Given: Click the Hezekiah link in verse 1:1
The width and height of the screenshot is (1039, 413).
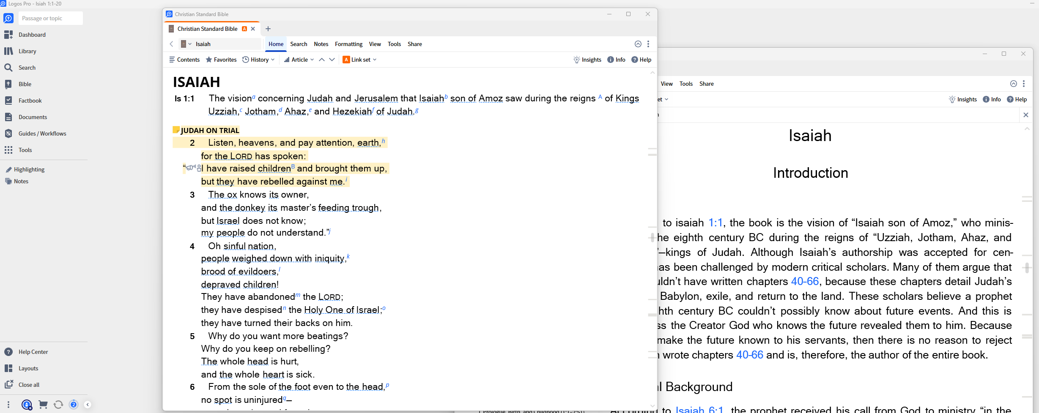Looking at the screenshot, I should pos(352,111).
